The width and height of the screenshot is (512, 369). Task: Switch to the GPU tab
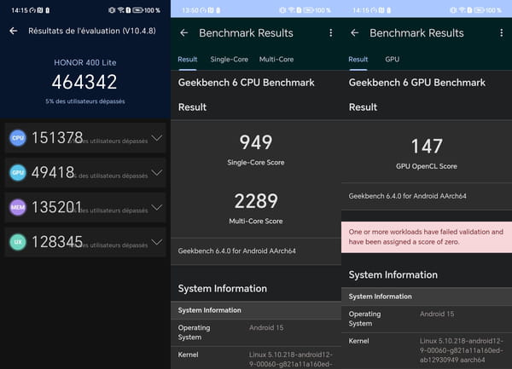pos(393,60)
